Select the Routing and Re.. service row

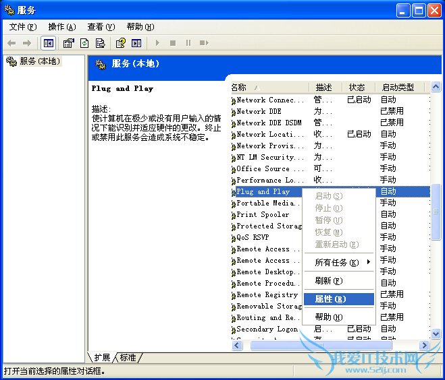point(331,318)
